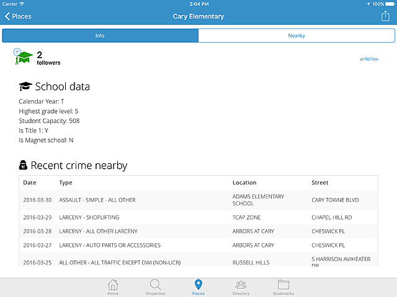Open Bookmarks folder icon
This screenshot has width=397, height=297.
click(283, 287)
